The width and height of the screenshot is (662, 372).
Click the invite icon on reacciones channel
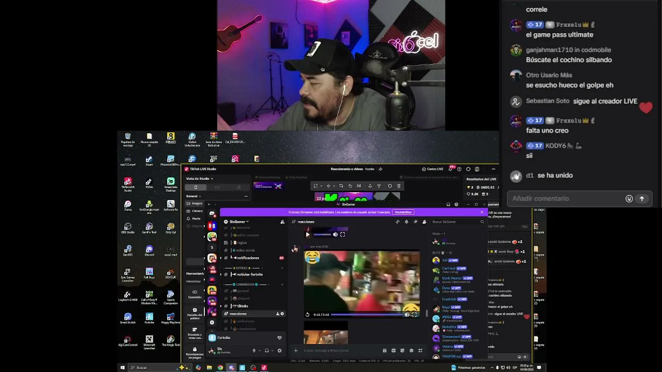click(278, 314)
